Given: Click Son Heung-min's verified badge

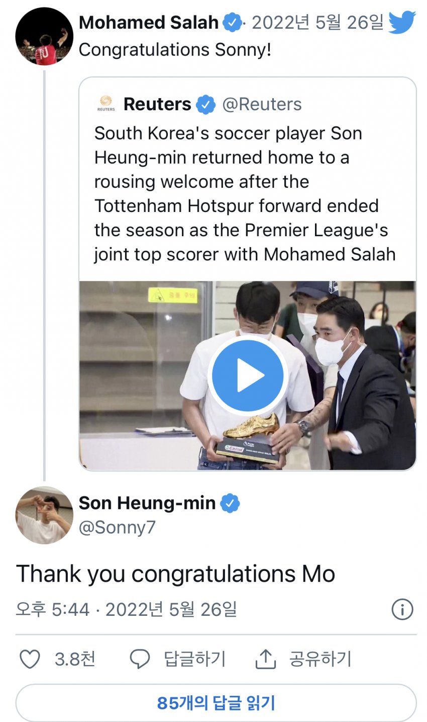Looking at the screenshot, I should pos(230,503).
